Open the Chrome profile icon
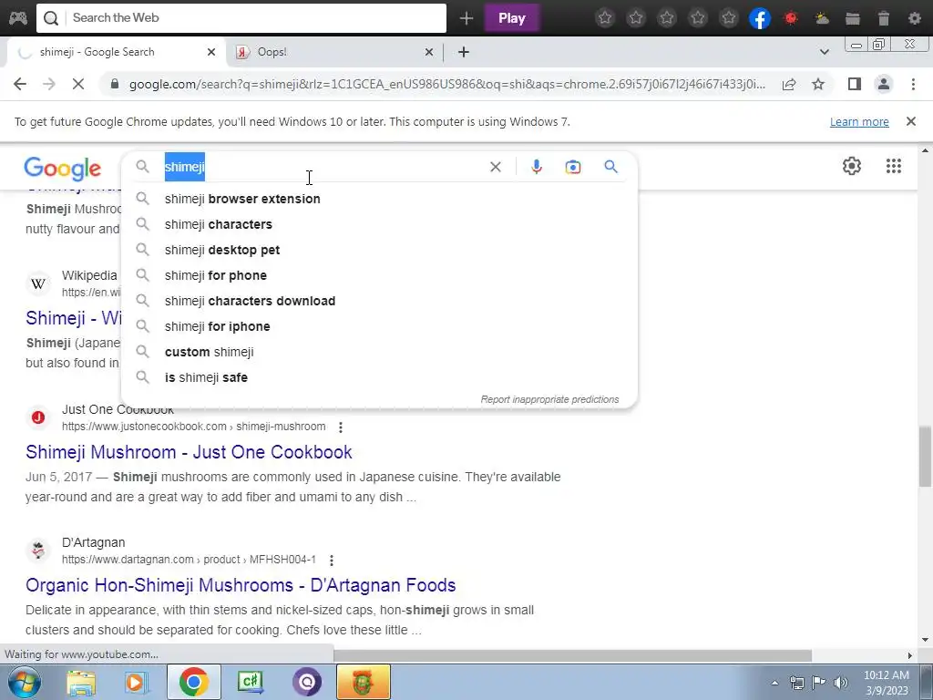 [x=884, y=84]
